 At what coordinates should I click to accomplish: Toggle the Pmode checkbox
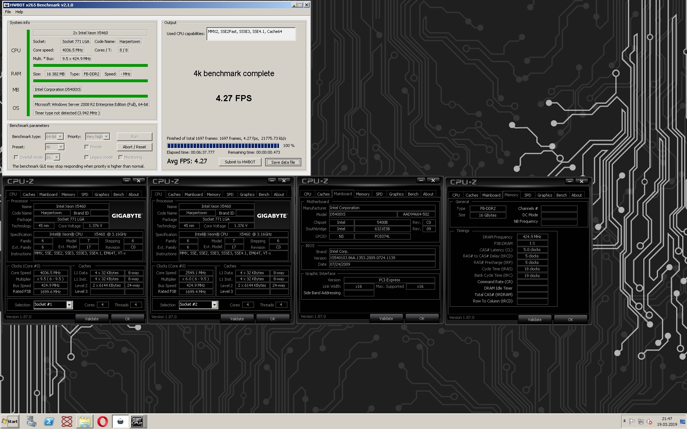coord(87,147)
